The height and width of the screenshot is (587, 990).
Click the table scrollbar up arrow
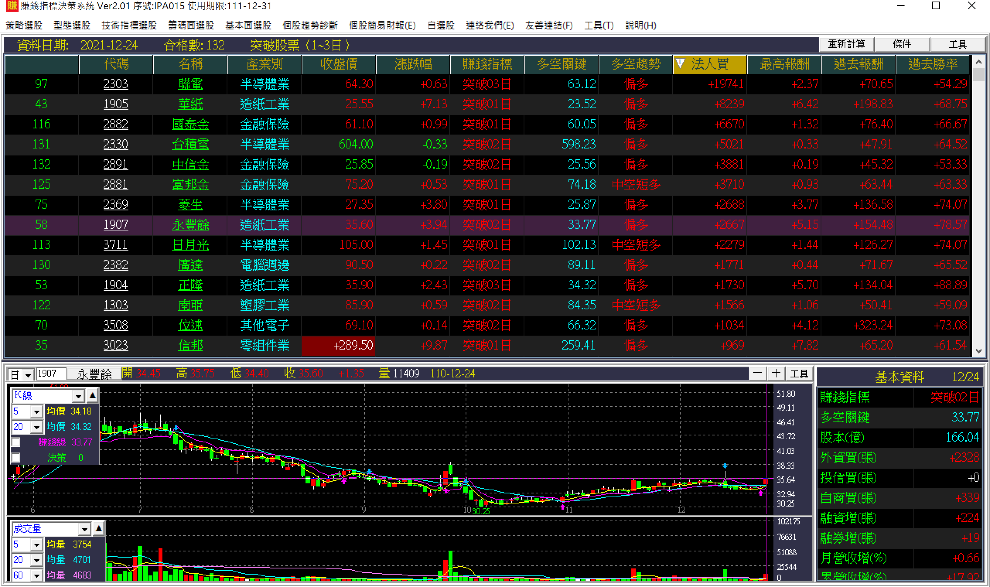(x=978, y=62)
